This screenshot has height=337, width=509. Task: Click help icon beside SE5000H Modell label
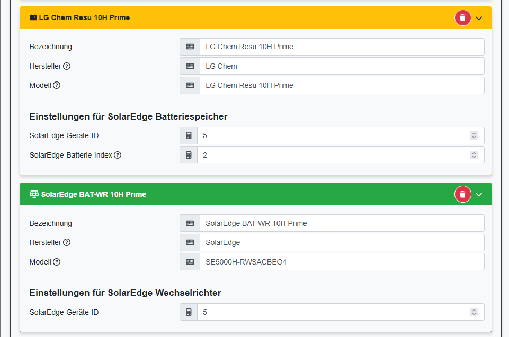click(x=57, y=262)
